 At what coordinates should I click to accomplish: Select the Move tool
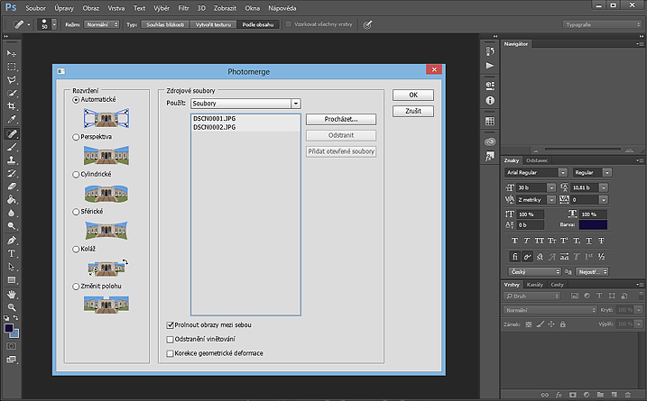coord(12,53)
